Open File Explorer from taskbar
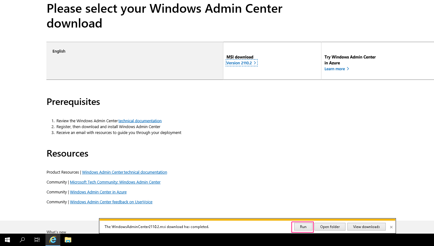This screenshot has width=434, height=246. (x=68, y=240)
